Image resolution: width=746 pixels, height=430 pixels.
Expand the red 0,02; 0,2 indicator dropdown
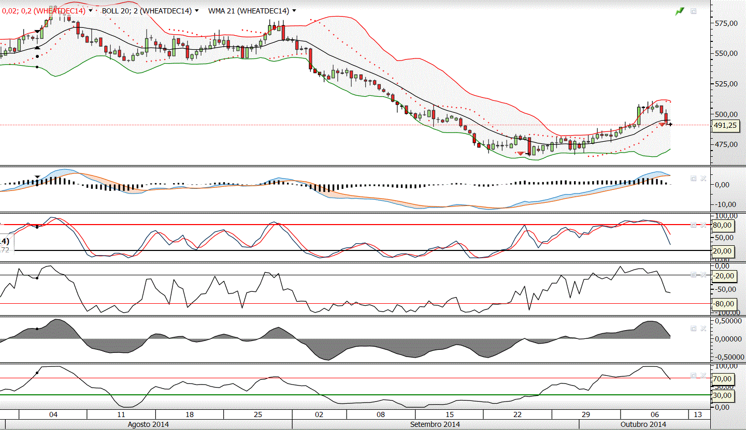click(91, 10)
